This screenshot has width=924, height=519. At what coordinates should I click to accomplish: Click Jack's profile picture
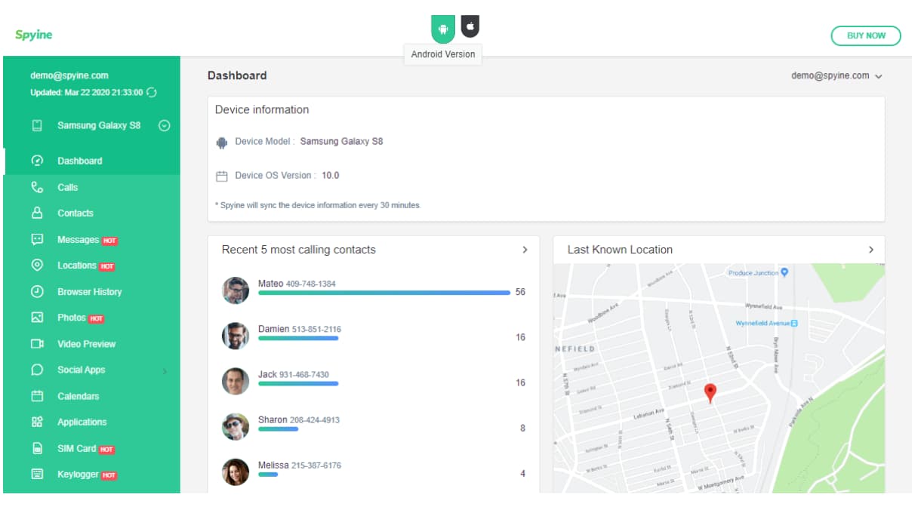coord(236,381)
